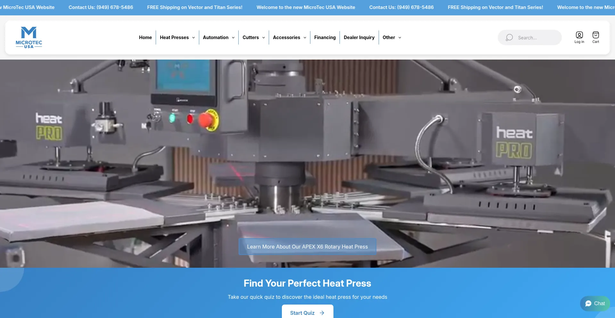Open the Chat button label

(x=600, y=304)
